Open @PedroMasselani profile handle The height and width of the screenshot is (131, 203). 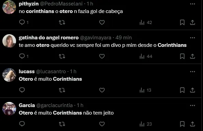(x=61, y=4)
